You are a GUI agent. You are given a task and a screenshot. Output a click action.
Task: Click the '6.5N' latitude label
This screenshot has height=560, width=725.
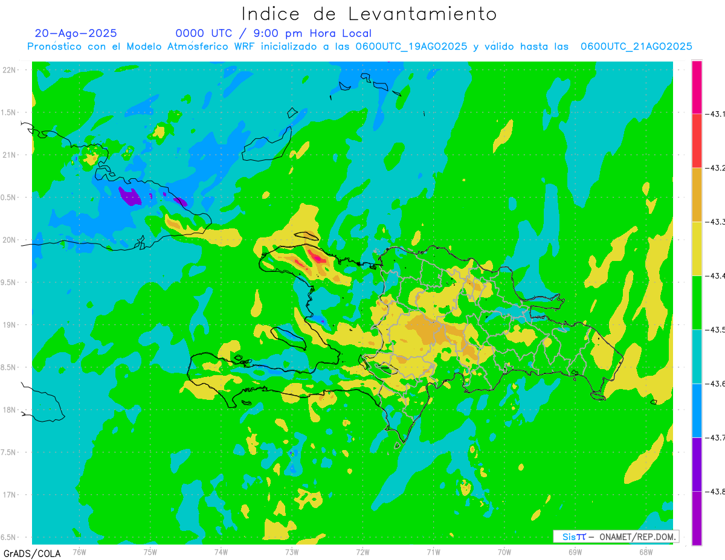point(8,537)
